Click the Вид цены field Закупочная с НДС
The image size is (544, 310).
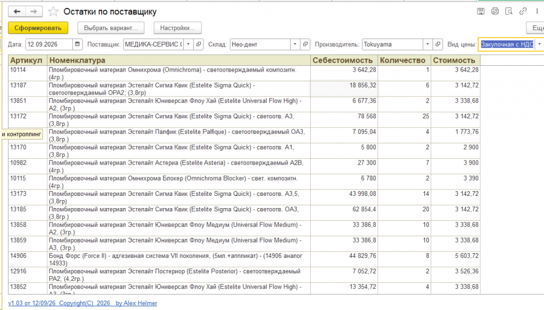pyautogui.click(x=507, y=45)
